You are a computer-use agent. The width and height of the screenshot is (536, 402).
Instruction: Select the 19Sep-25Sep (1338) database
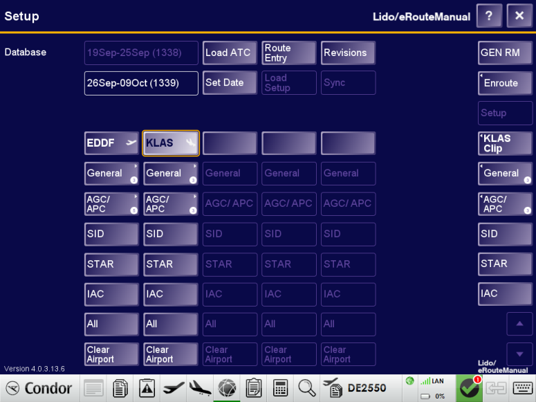click(141, 53)
